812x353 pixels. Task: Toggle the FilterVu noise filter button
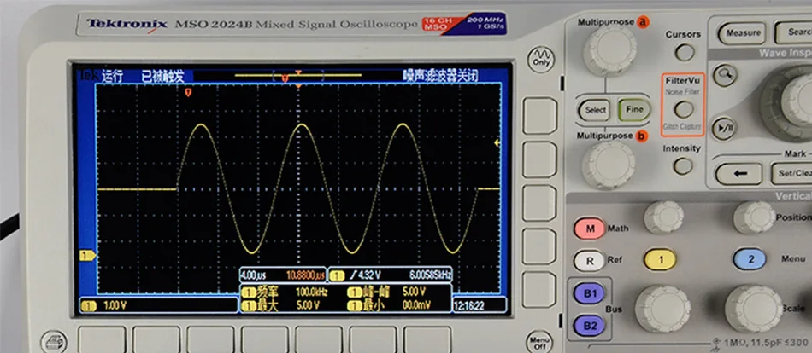click(684, 109)
